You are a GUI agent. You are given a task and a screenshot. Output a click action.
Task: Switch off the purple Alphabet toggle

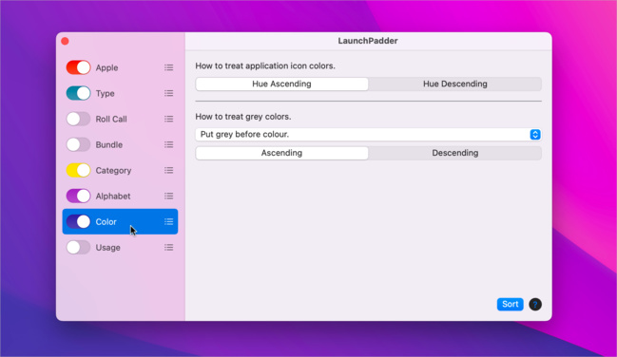(x=78, y=196)
